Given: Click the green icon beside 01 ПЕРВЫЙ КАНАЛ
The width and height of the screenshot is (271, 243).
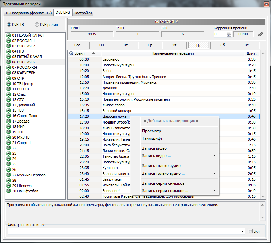Looking at the screenshot, I should point(9,35).
